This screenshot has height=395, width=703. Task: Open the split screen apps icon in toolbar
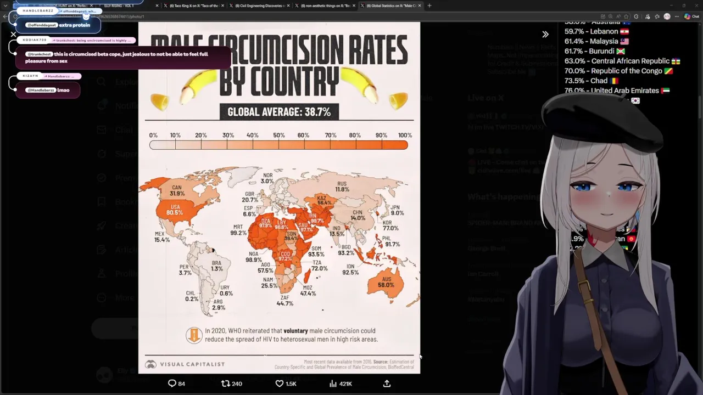coord(603,16)
